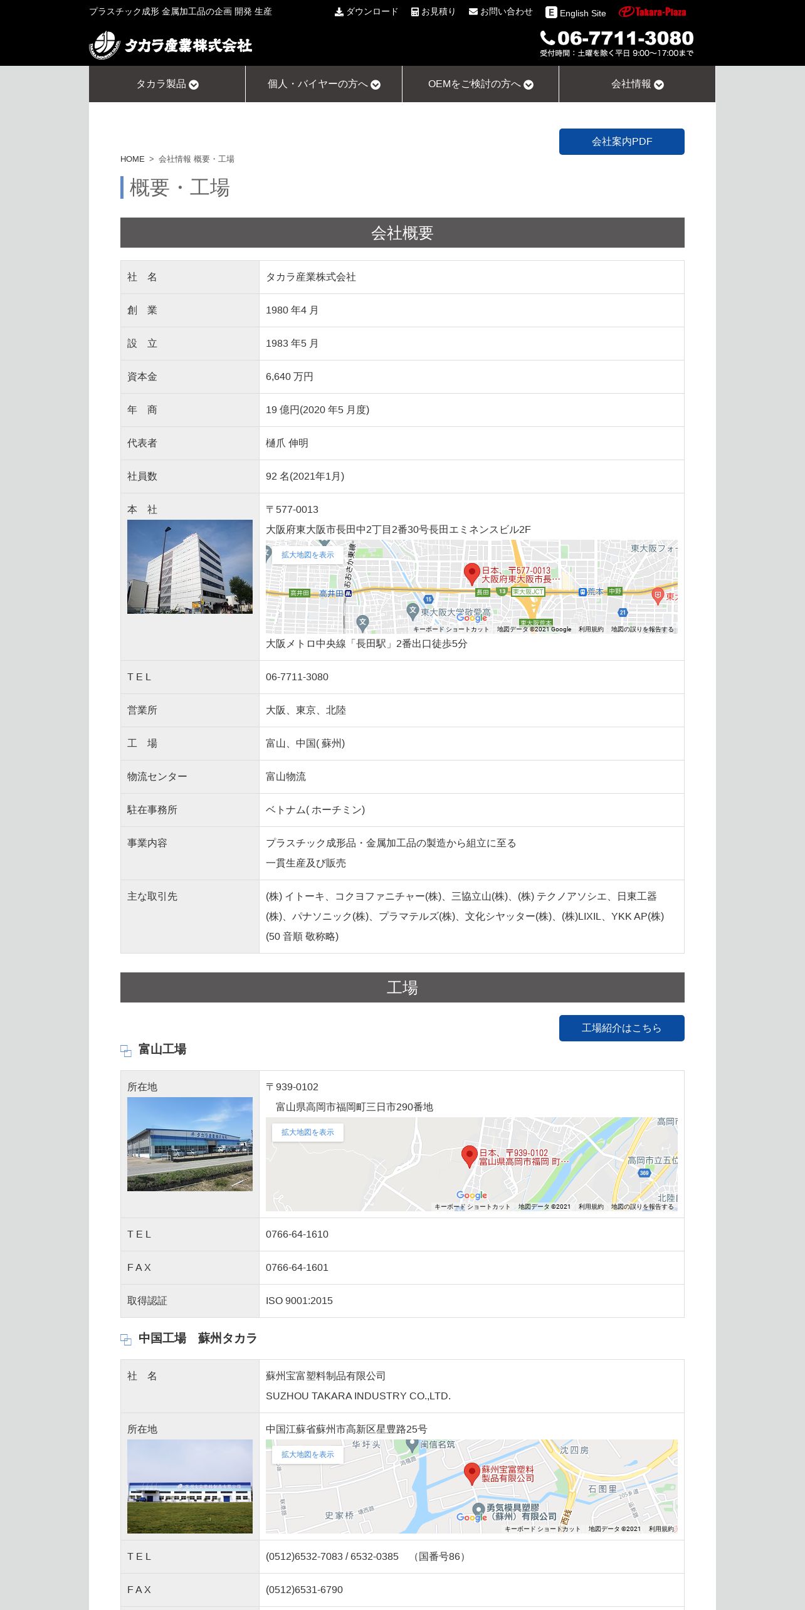This screenshot has width=805, height=1610.
Task: Click the 年商 value 19 億円(2020 年5 月度)
Action: [x=317, y=410]
